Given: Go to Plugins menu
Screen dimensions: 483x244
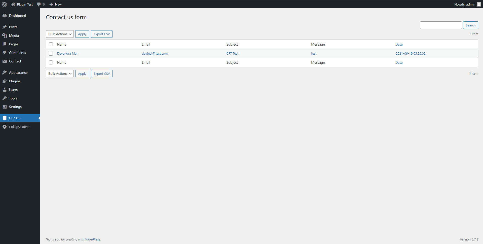Looking at the screenshot, I should coord(15,81).
